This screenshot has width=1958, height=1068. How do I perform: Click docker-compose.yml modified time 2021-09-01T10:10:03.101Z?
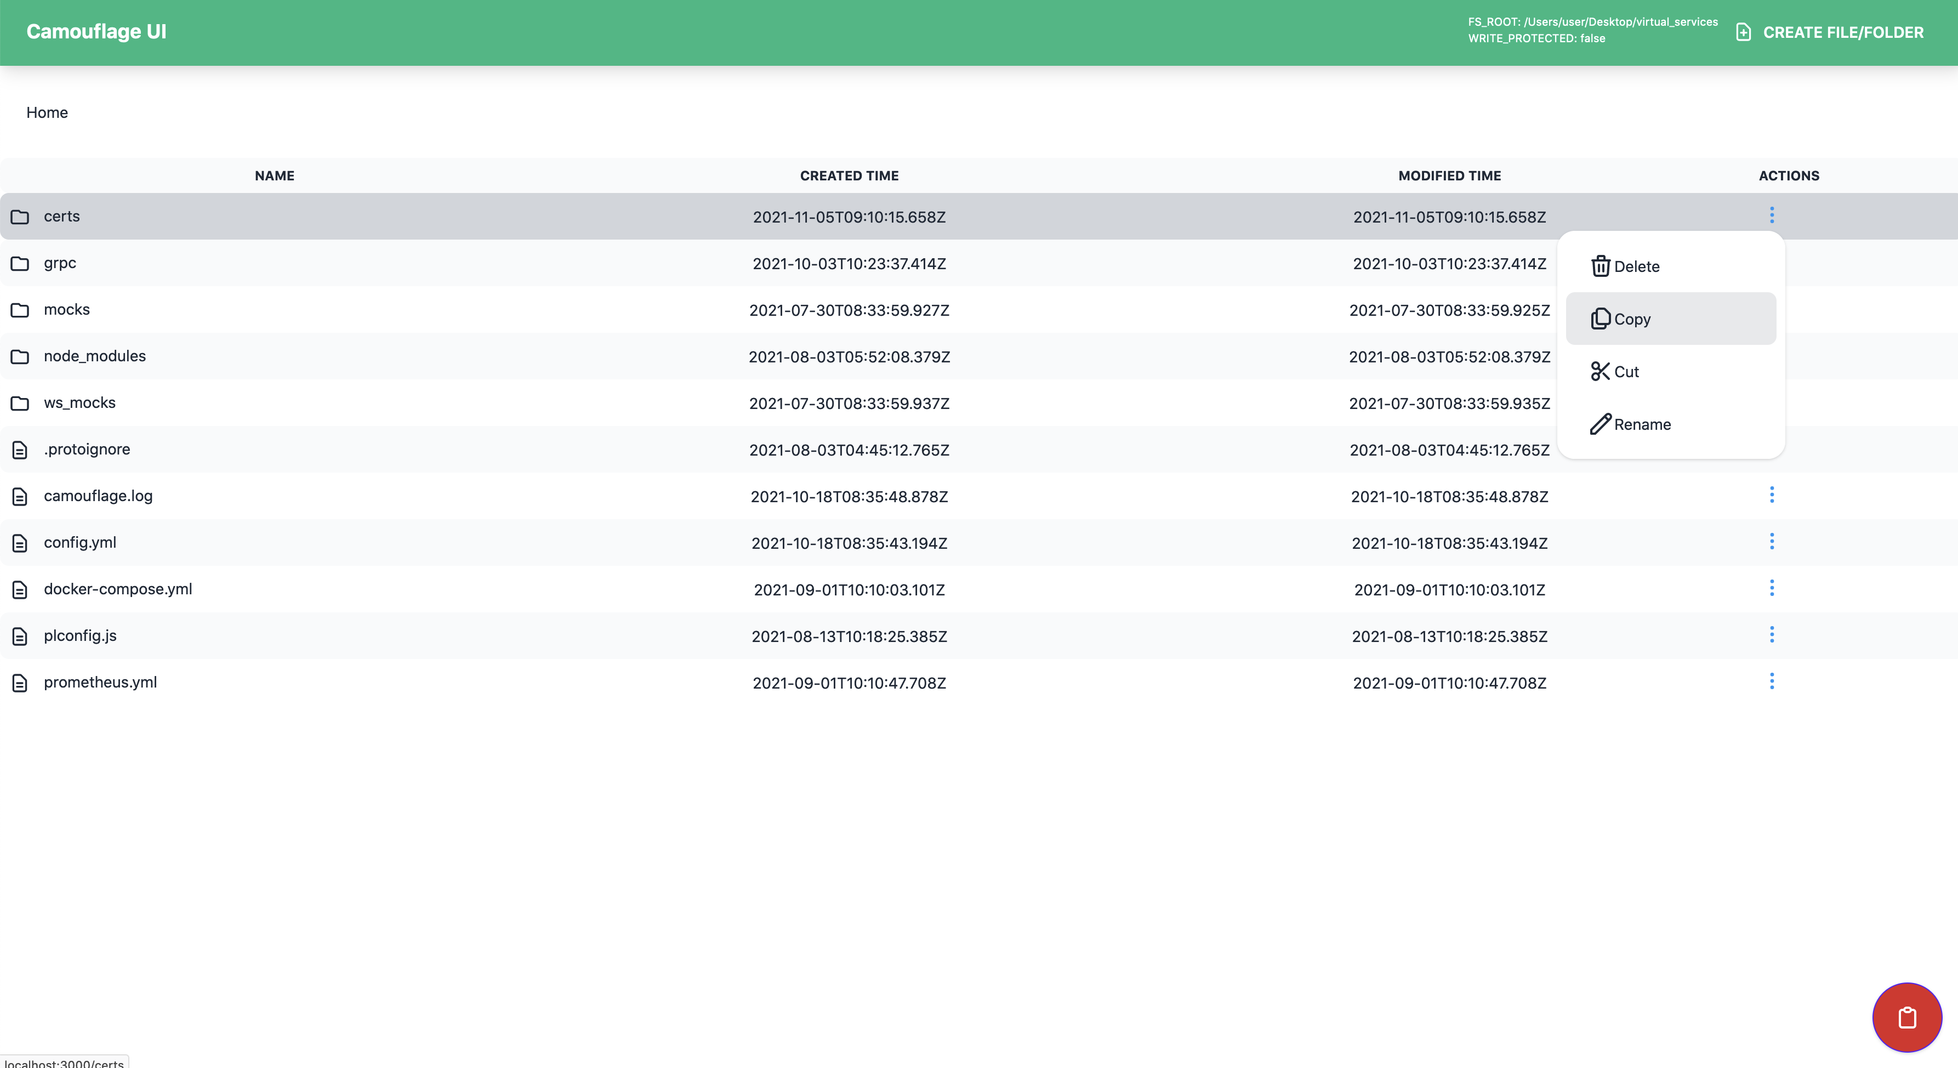pyautogui.click(x=1449, y=590)
